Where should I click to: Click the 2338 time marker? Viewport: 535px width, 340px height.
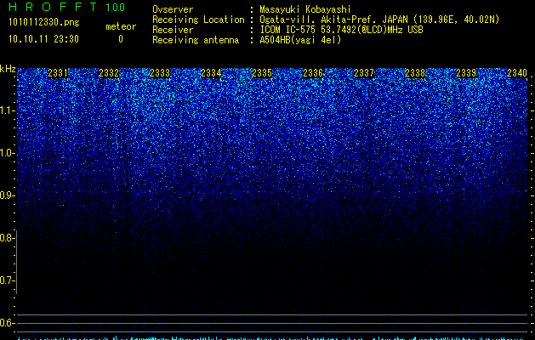pos(415,73)
